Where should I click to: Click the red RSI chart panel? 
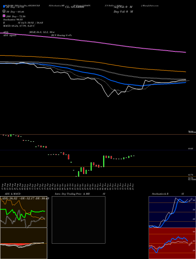[x=172, y=243]
